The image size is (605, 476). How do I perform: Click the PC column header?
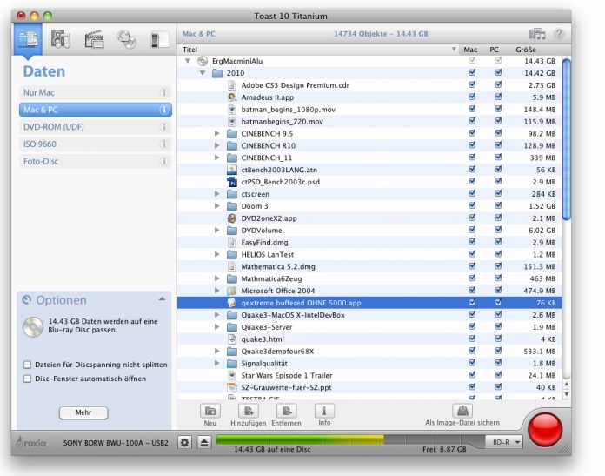tap(494, 50)
